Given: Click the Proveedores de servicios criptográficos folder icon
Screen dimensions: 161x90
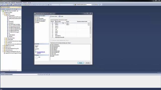Looking at the screenshot, I should [6, 41].
